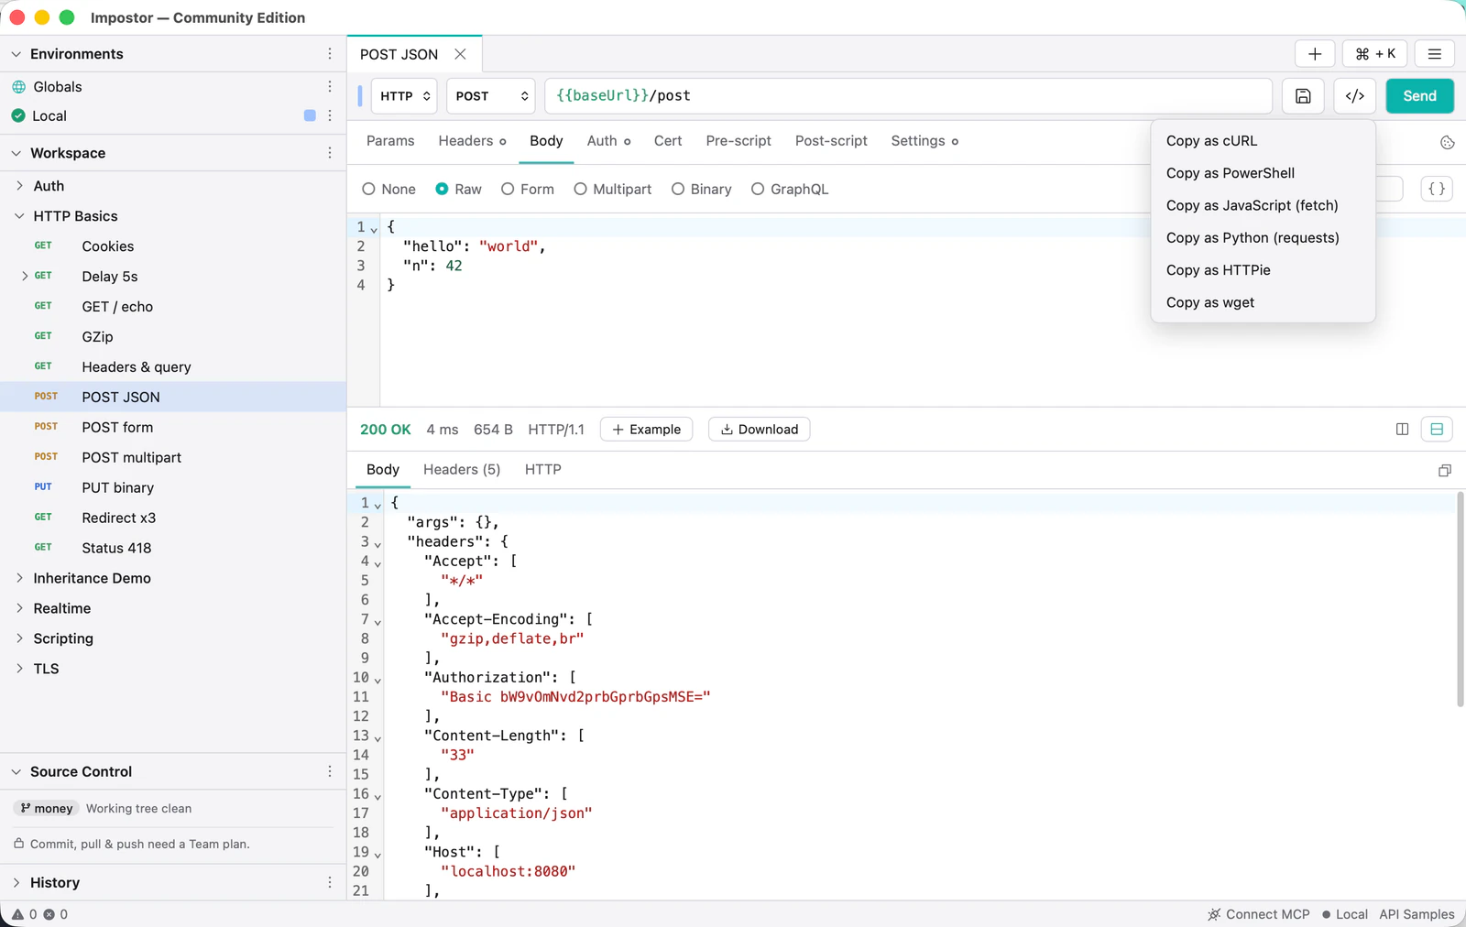The width and height of the screenshot is (1466, 927).
Task: Select the Binary body type
Action: point(702,189)
